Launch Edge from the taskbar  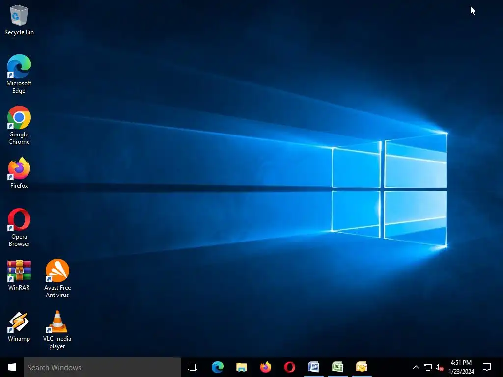coord(218,367)
